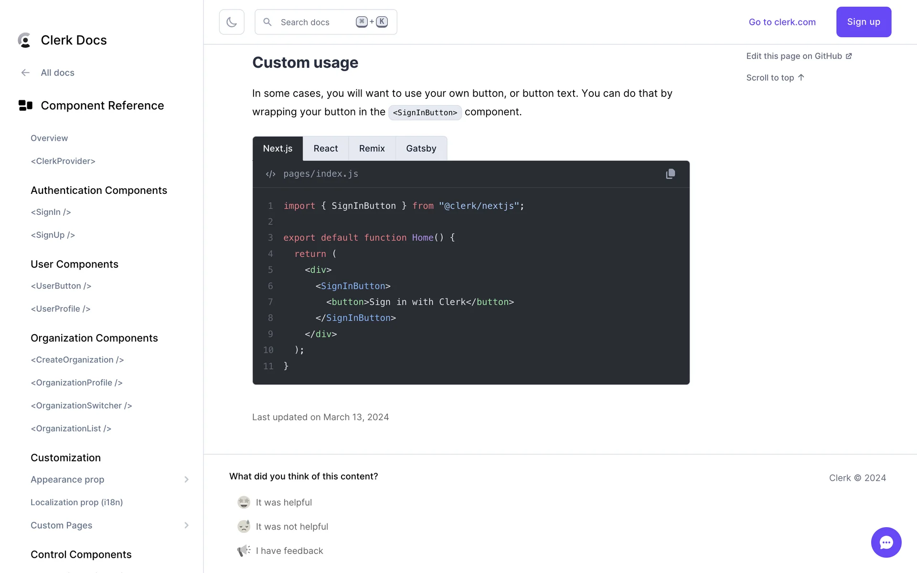Viewport: 917px width, 573px height.
Task: Click the Component Reference section icon
Action: pos(25,106)
